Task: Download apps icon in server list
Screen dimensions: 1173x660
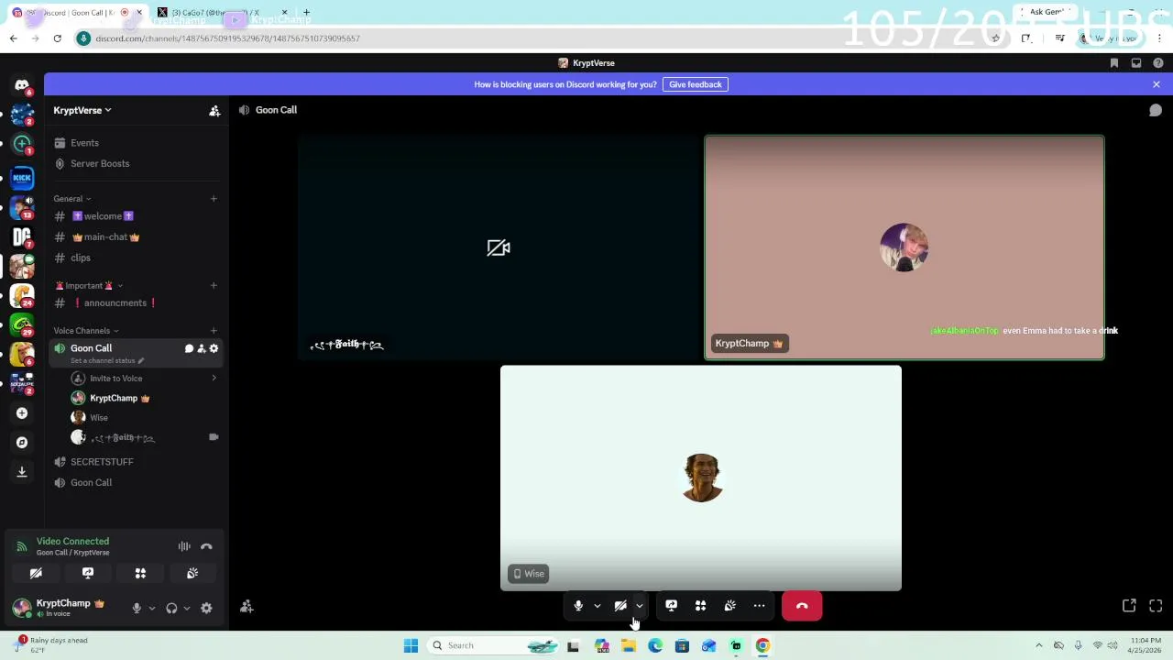Action: coord(22,472)
